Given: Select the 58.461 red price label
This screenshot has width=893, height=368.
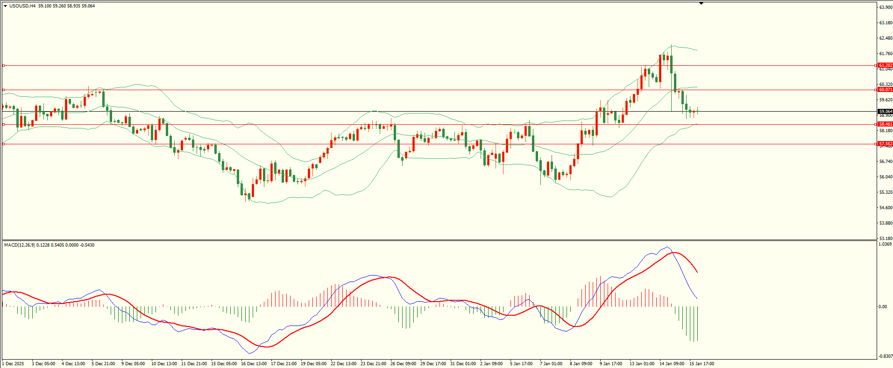Looking at the screenshot, I should pos(885,124).
